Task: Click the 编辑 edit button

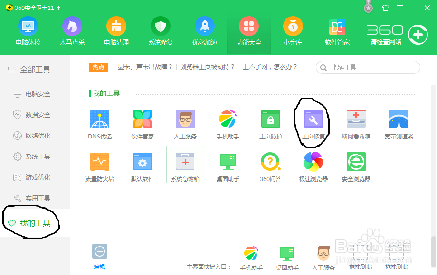Action: tap(99, 256)
